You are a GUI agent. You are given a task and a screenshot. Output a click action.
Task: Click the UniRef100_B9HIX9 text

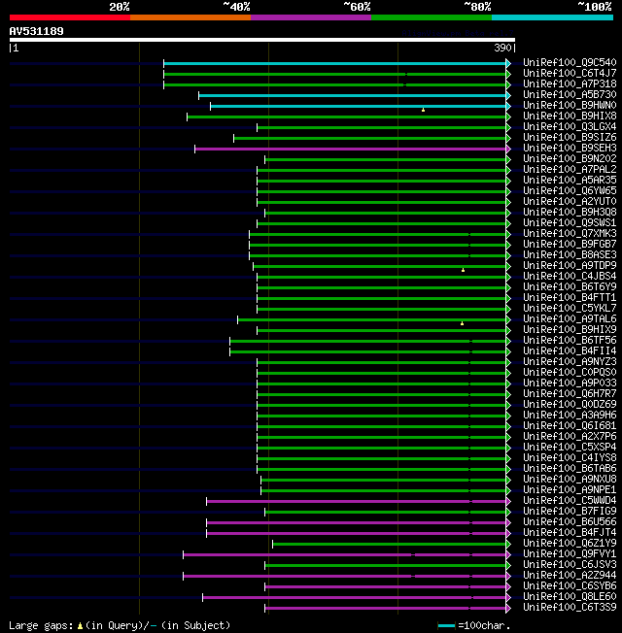point(570,329)
